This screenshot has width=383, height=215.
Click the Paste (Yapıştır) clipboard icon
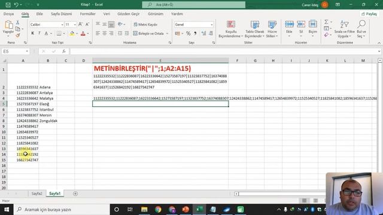(x=8, y=25)
